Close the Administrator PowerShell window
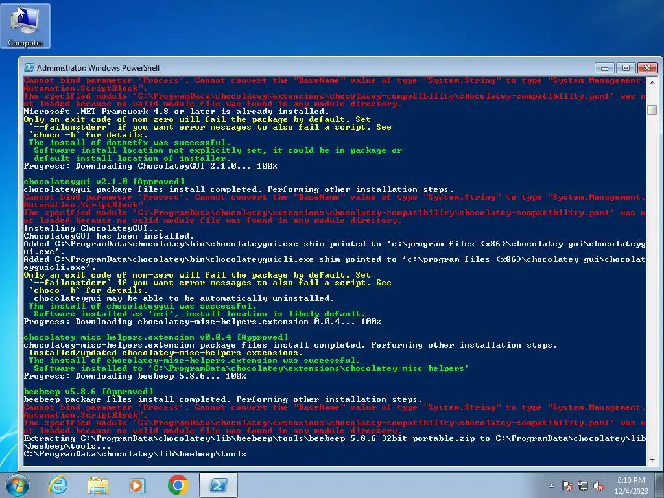The height and width of the screenshot is (498, 664). (647, 67)
